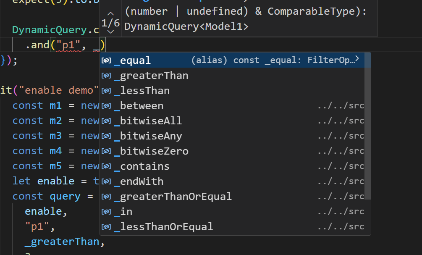Expand details arrow on _equal suggestion
This screenshot has width=422, height=255.
[x=357, y=59]
